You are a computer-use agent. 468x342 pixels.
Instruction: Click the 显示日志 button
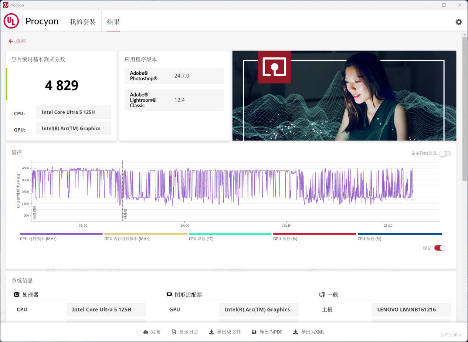click(185, 332)
